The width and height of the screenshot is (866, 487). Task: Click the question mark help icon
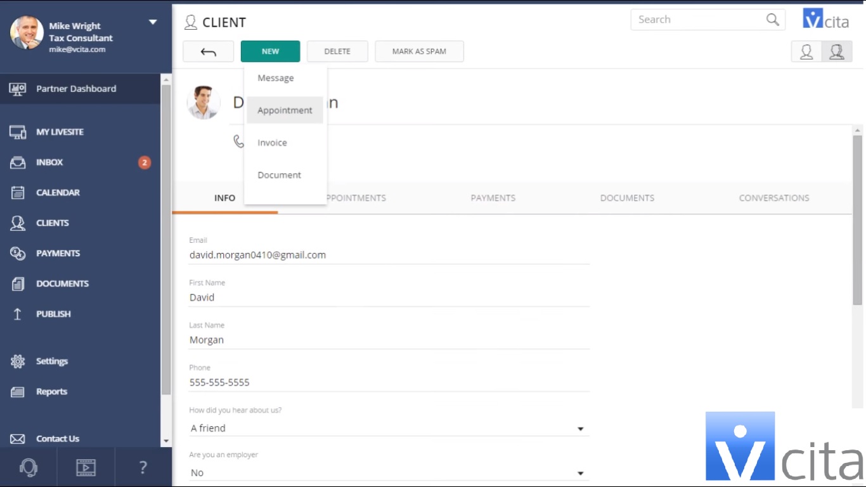[x=143, y=468]
